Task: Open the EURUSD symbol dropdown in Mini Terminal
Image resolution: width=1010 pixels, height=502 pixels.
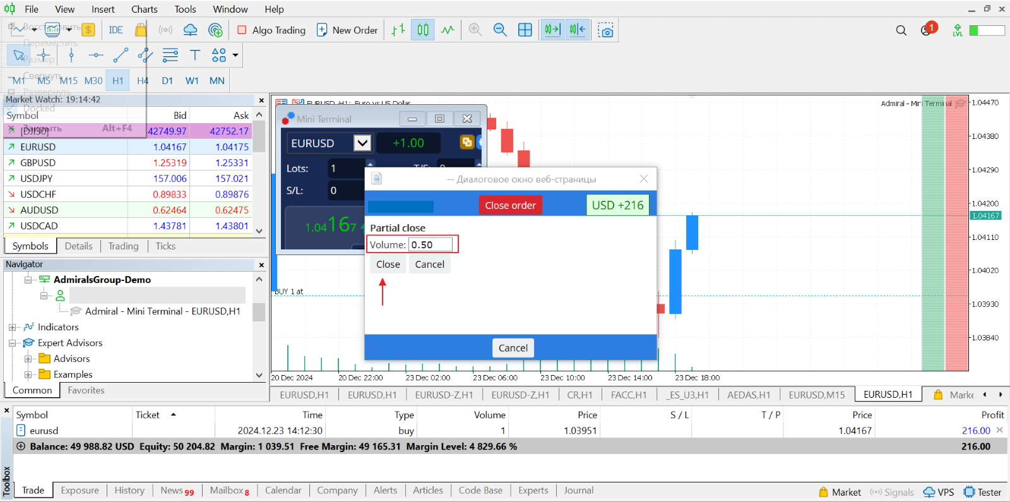Action: pos(362,143)
